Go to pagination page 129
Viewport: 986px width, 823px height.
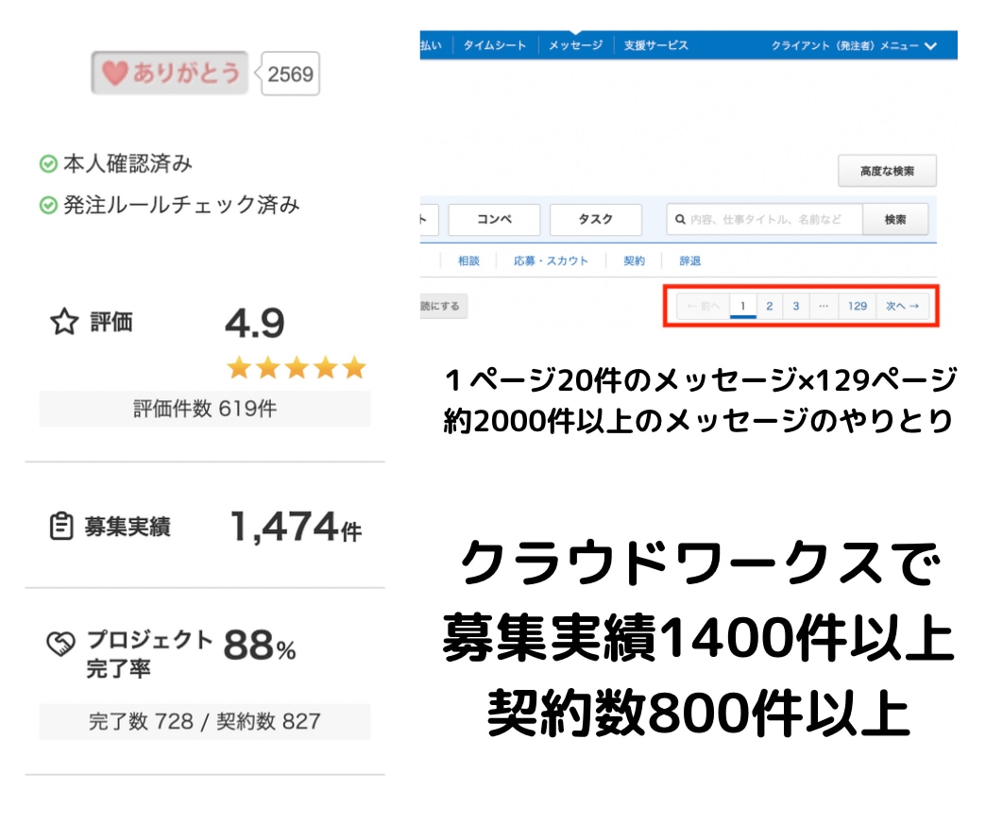tap(858, 306)
